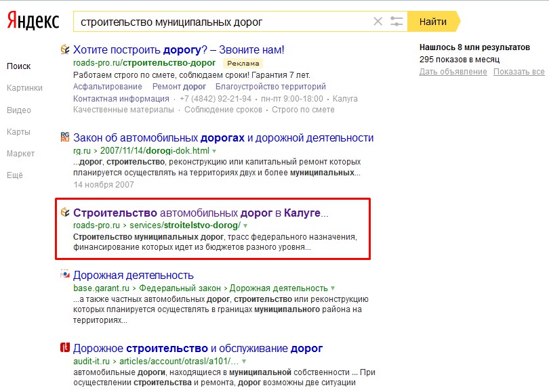Click the Реклама label badge
Image resolution: width=549 pixels, height=392 pixels.
pos(243,63)
